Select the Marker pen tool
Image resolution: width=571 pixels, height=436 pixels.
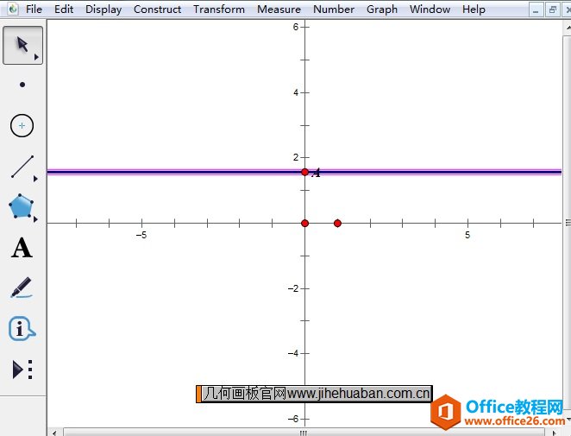pyautogui.click(x=22, y=288)
